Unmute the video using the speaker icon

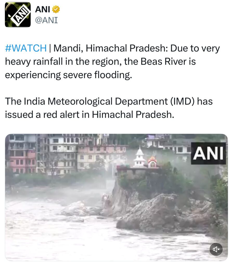coord(216,249)
